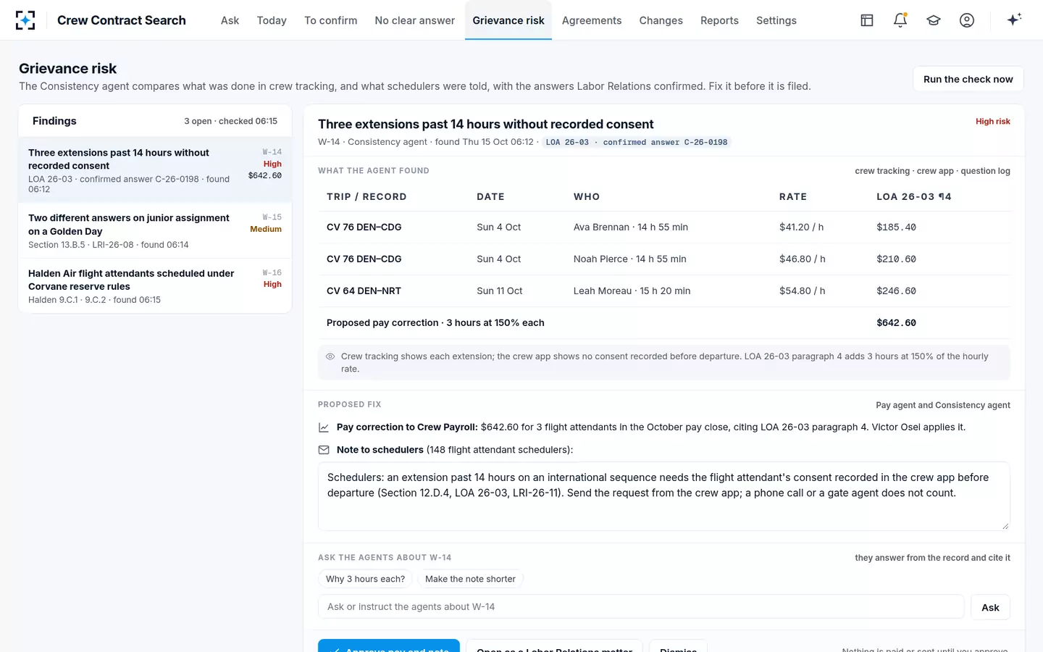Click the High risk label in detail header
1043x652 pixels.
(993, 122)
